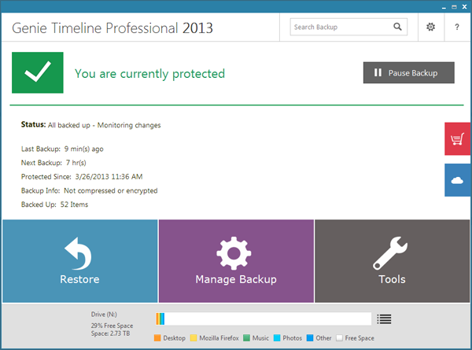The image size is (472, 350).
Task: Open the Tools tile
Action: point(392,261)
